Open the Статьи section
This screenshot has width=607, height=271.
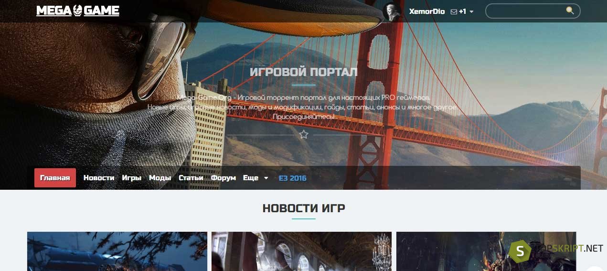(191, 178)
